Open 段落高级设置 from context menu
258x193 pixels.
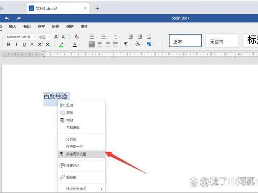tap(82, 154)
